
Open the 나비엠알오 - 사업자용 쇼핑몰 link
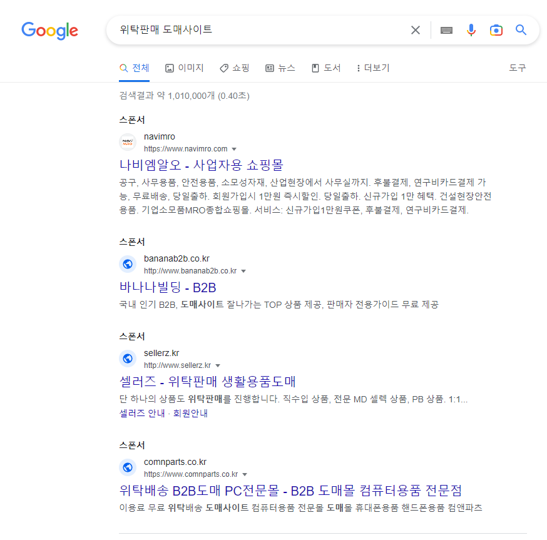coord(202,165)
